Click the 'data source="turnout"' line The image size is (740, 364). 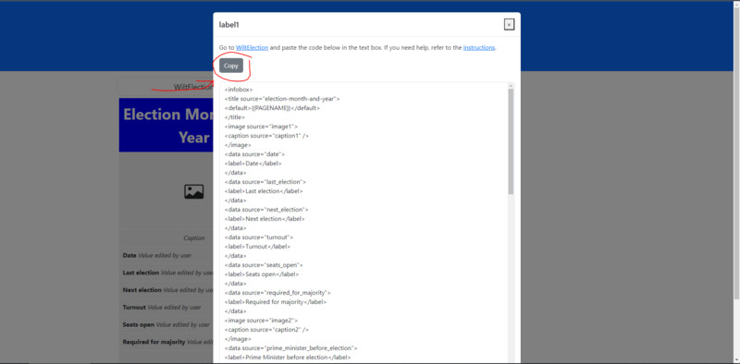[259, 237]
